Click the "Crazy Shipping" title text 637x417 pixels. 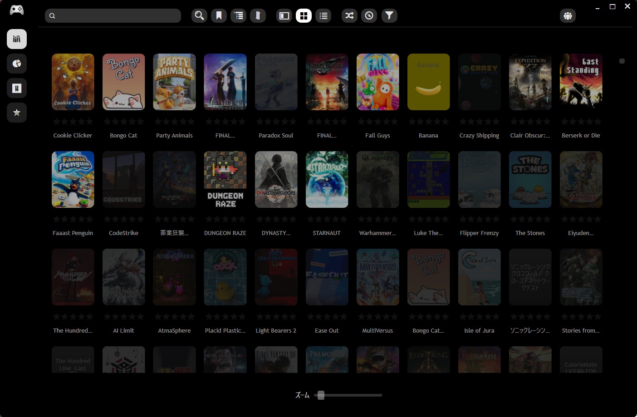click(479, 135)
